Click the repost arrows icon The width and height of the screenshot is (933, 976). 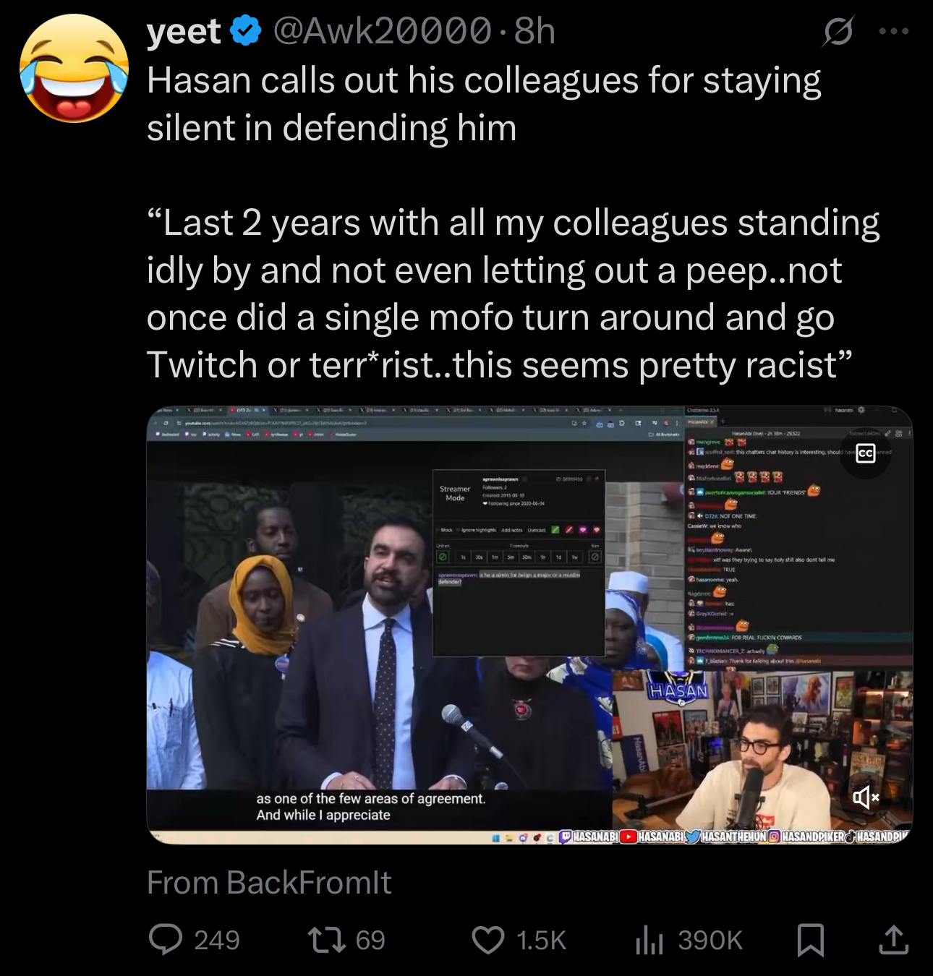[x=326, y=940]
